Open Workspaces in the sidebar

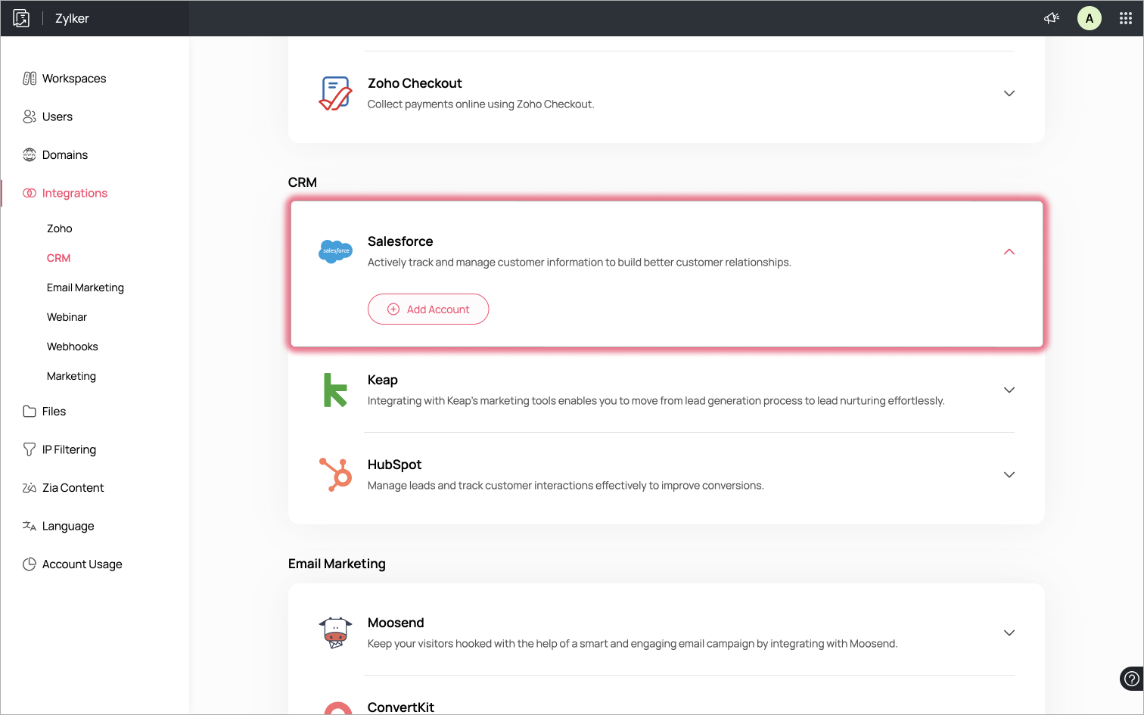(x=74, y=79)
